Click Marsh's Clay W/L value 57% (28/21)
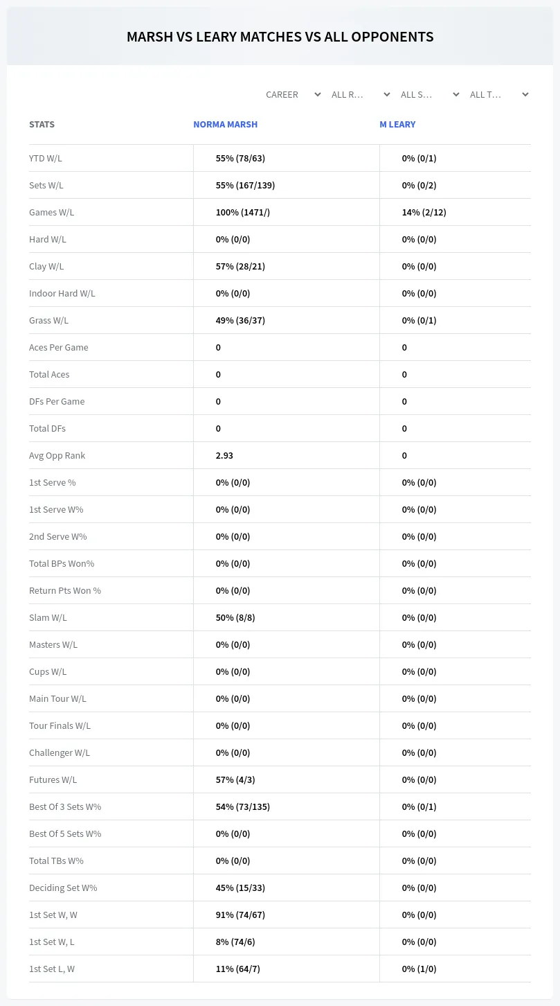Viewport: 560px width, 1006px height. [x=240, y=266]
